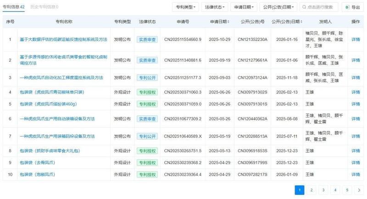367x199 pixels.
Task: Open patent 一种虎皮凤爪生产用自动装箱设备及方法
Action: point(57,119)
